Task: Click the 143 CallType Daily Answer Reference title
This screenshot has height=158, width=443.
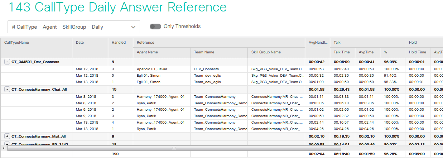Action: tap(117, 7)
